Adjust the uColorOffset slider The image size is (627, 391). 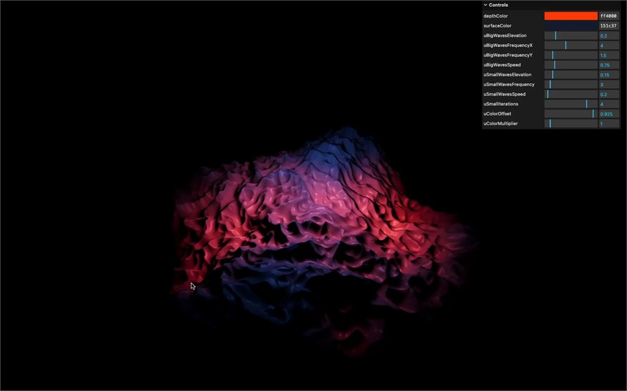571,114
